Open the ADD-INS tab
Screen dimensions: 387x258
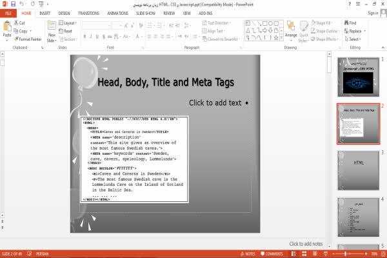205,14
